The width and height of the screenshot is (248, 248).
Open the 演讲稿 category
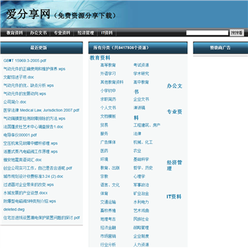[x=139, y=108]
